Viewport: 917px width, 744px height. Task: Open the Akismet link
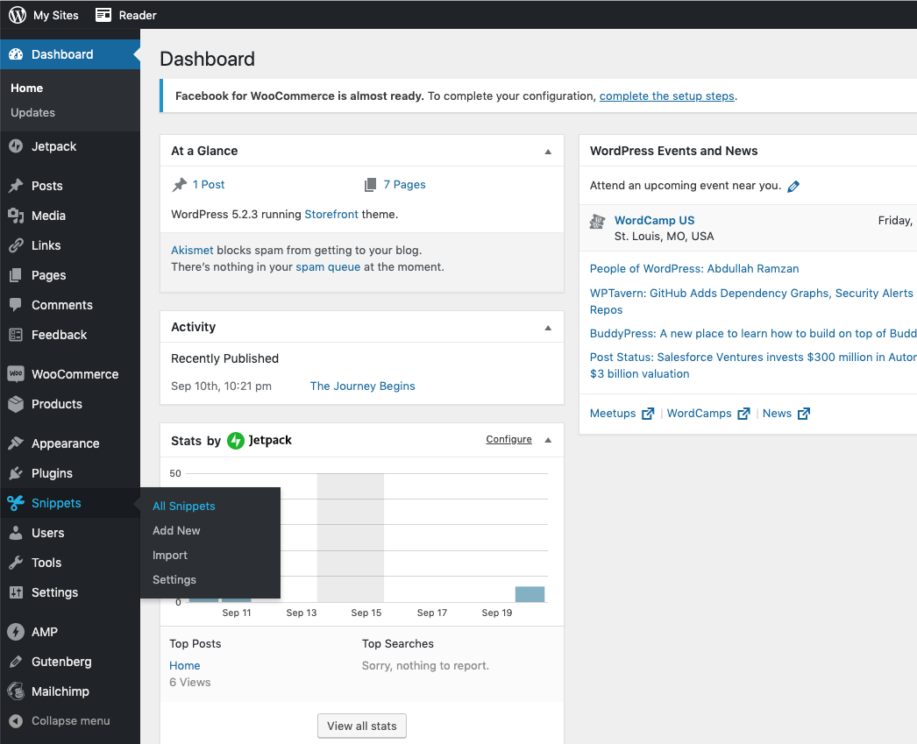(192, 250)
